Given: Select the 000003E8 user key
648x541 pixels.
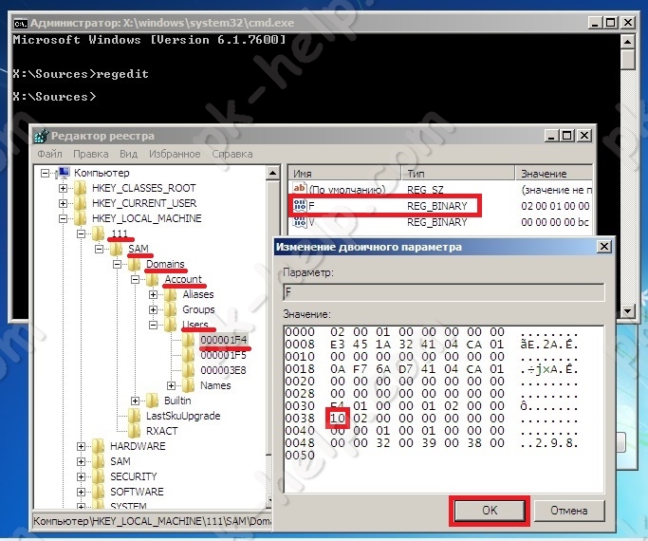Looking at the screenshot, I should click(223, 370).
